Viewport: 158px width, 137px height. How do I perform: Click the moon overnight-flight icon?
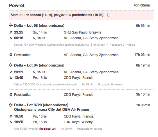109,15
